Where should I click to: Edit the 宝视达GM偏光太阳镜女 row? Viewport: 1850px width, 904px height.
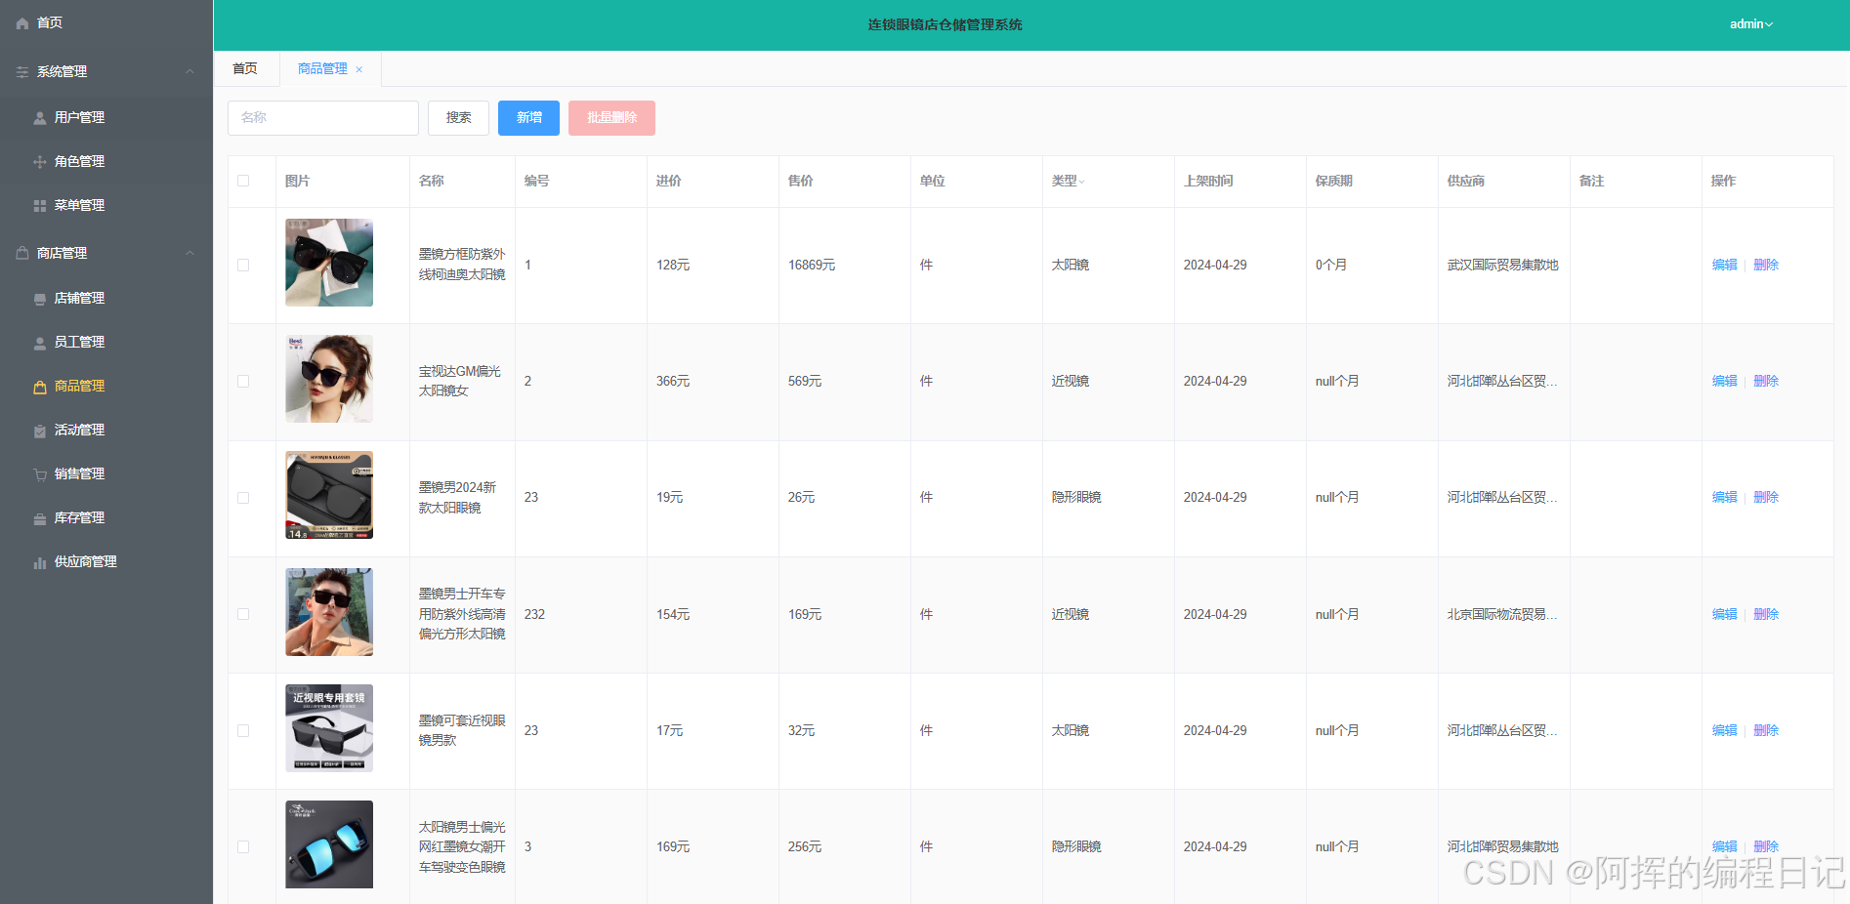tap(1724, 381)
